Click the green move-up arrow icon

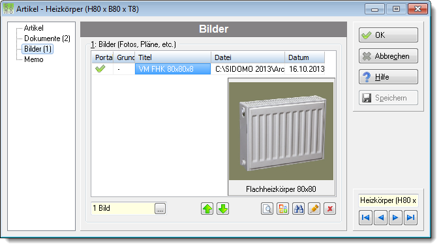[x=207, y=209]
